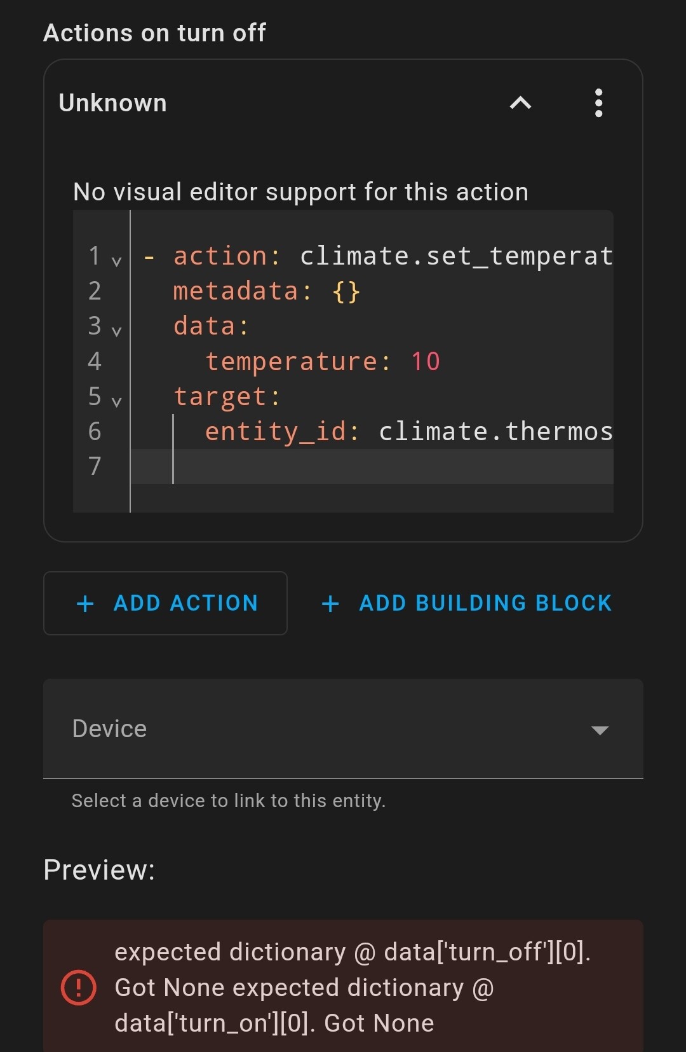The width and height of the screenshot is (686, 1052).
Task: Click the plus icon beside ADD ACTION
Action: [x=85, y=604]
